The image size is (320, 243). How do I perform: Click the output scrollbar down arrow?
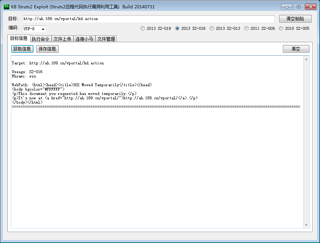(306, 225)
